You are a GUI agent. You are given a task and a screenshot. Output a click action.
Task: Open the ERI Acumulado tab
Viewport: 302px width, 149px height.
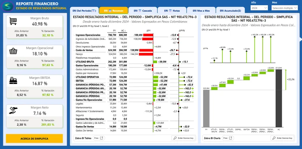point(230,11)
